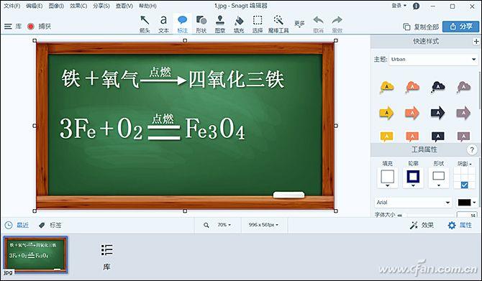Show Tags panel
The height and width of the screenshot is (281, 482).
pos(50,225)
